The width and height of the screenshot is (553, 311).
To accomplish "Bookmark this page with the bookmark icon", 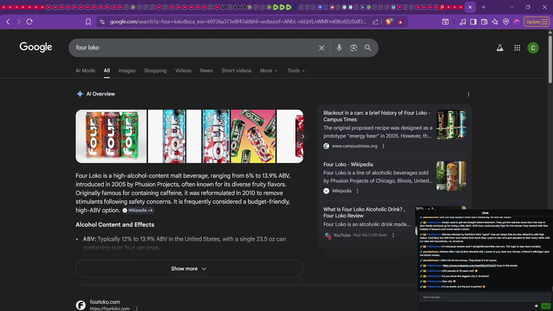I will point(88,22).
